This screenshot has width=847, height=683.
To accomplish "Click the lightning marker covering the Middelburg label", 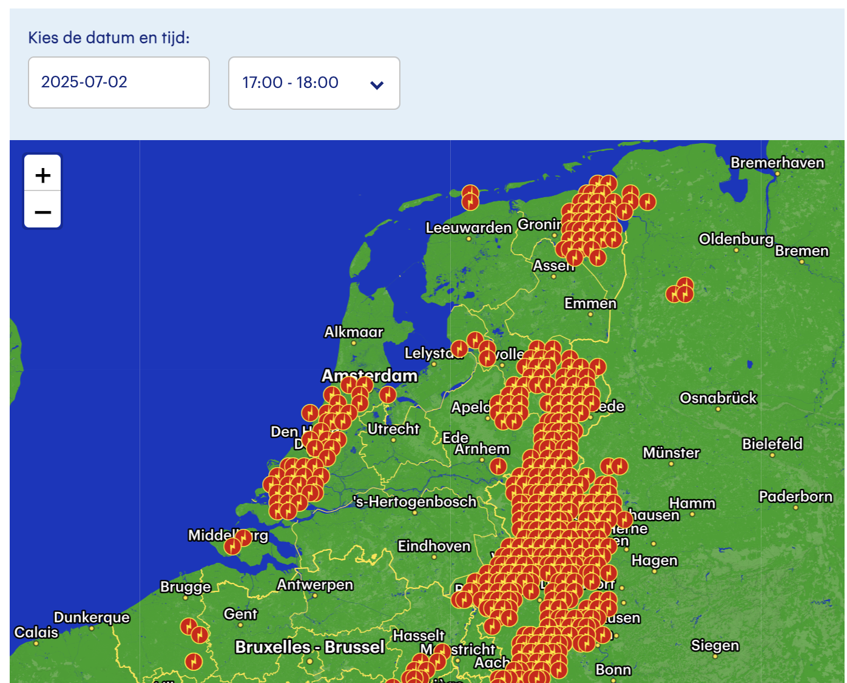I will pyautogui.click(x=243, y=537).
